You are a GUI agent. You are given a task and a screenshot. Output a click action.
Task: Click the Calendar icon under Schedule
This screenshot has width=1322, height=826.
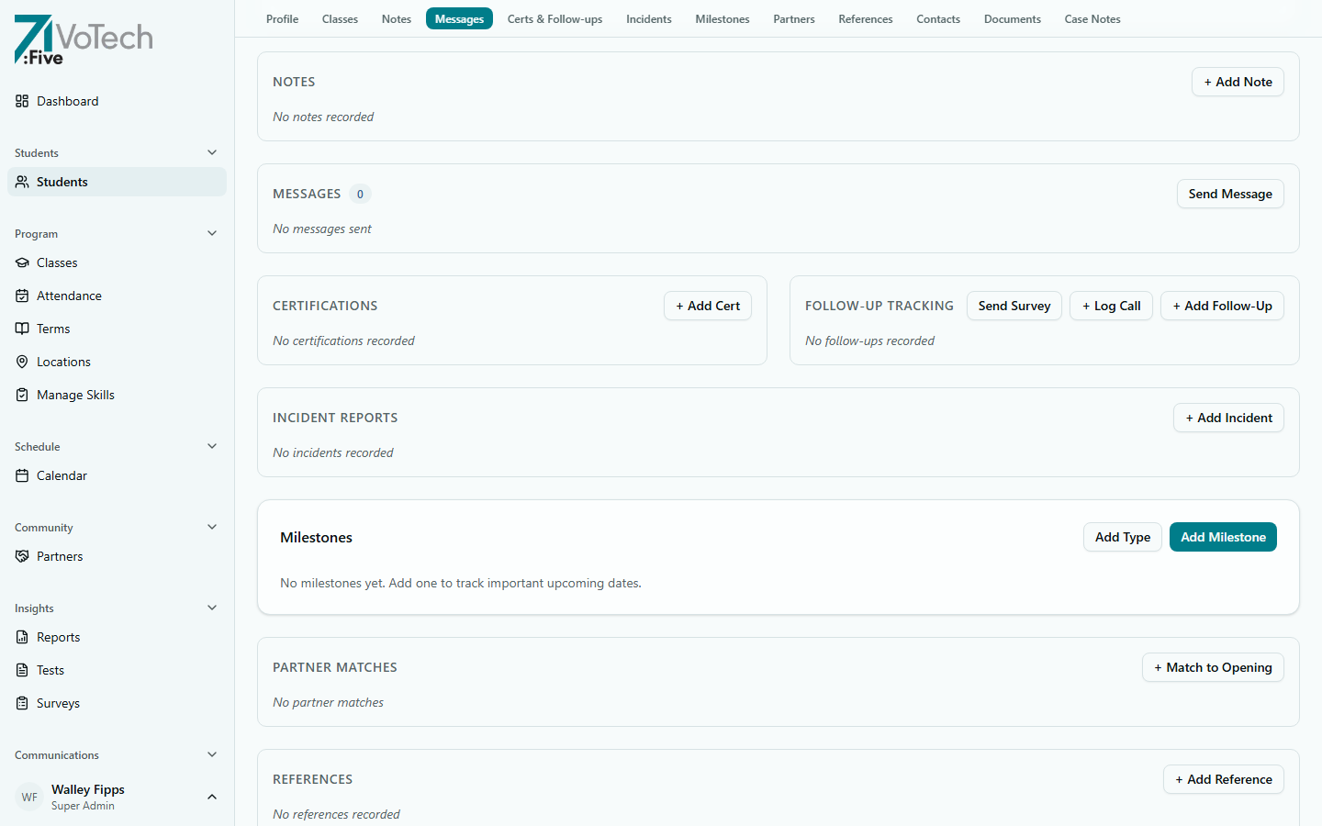(22, 475)
